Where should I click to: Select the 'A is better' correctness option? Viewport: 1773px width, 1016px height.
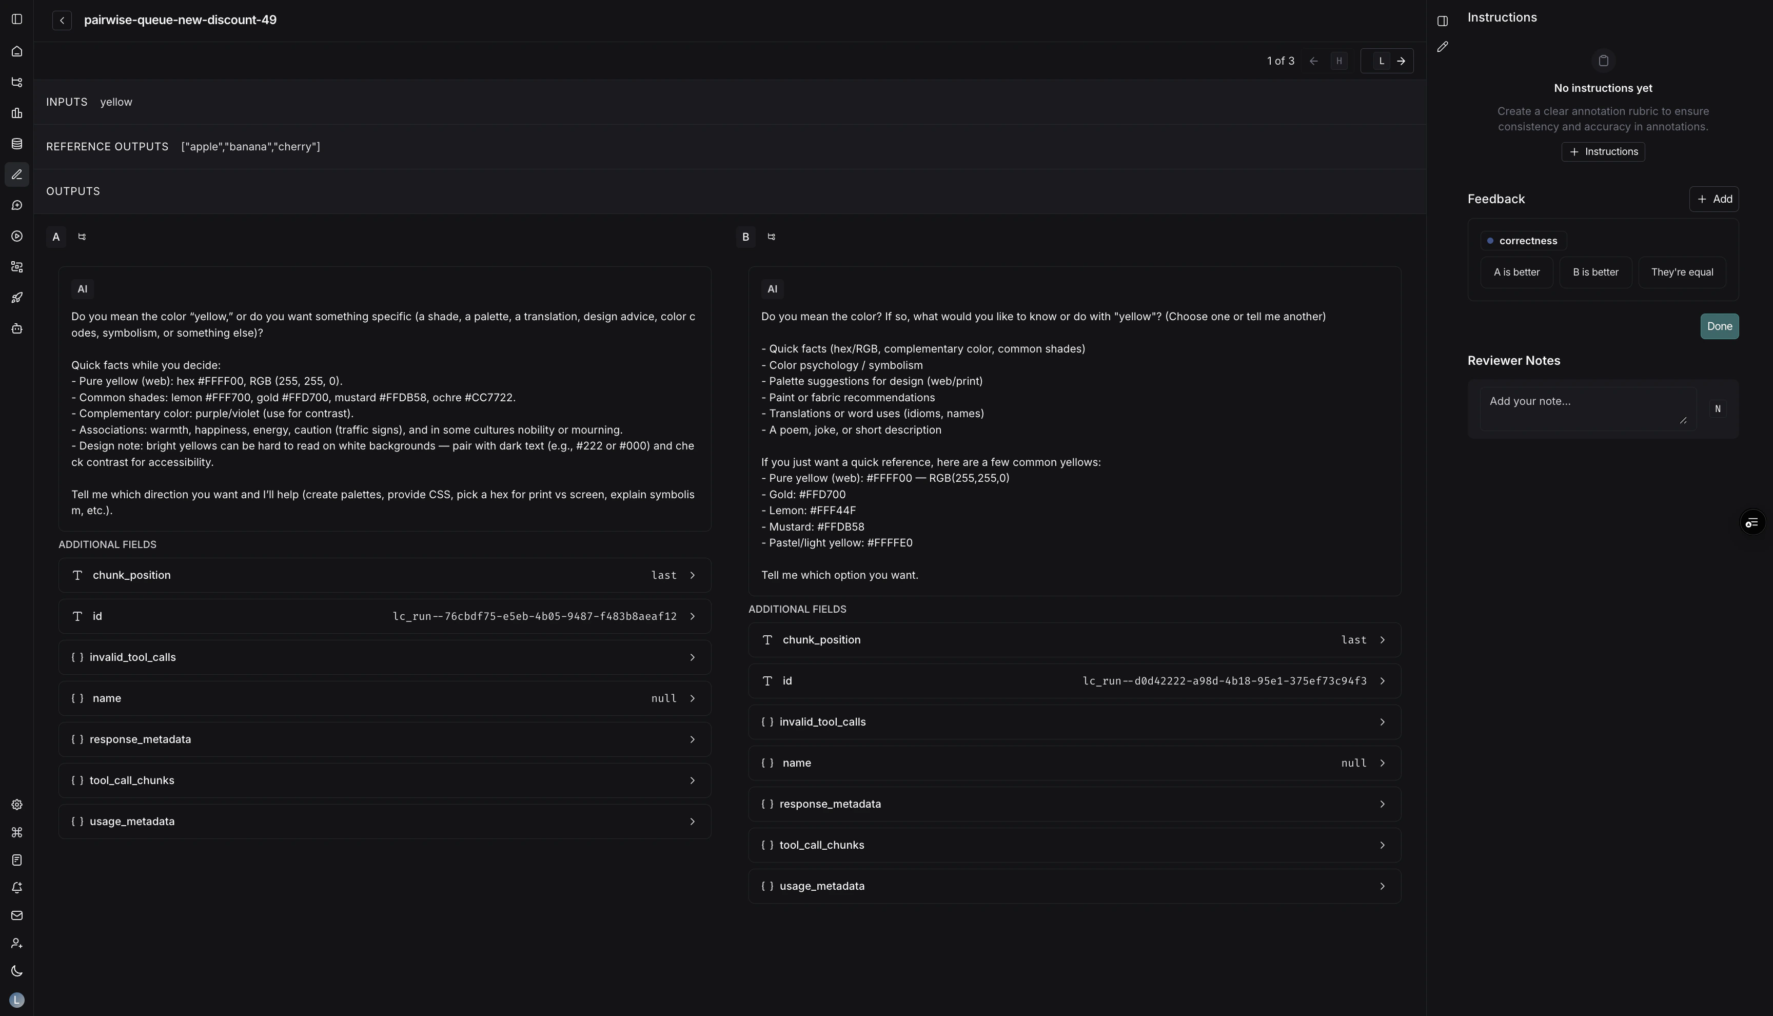(x=1516, y=272)
